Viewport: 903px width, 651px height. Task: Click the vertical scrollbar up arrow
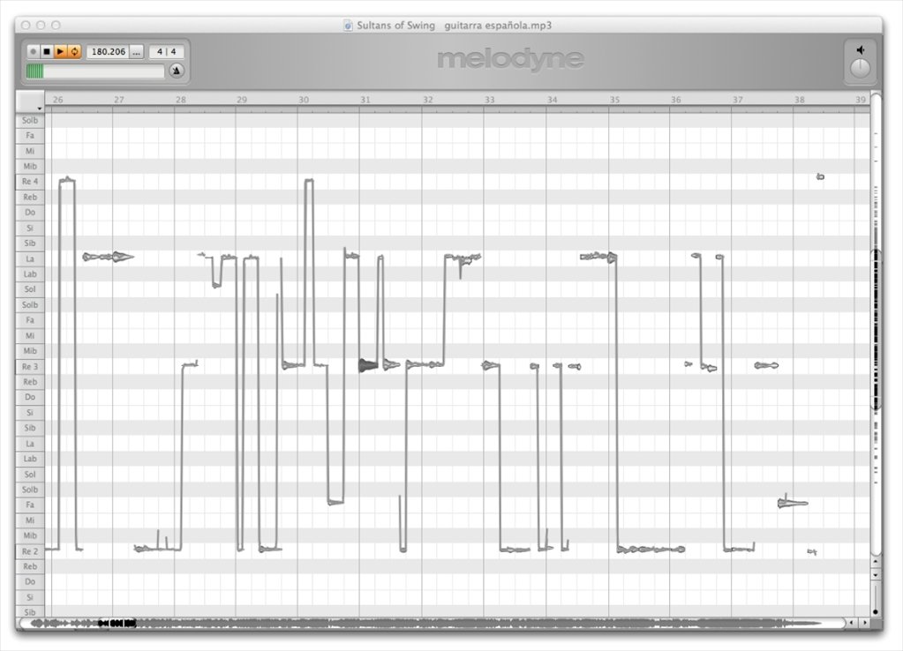876,561
